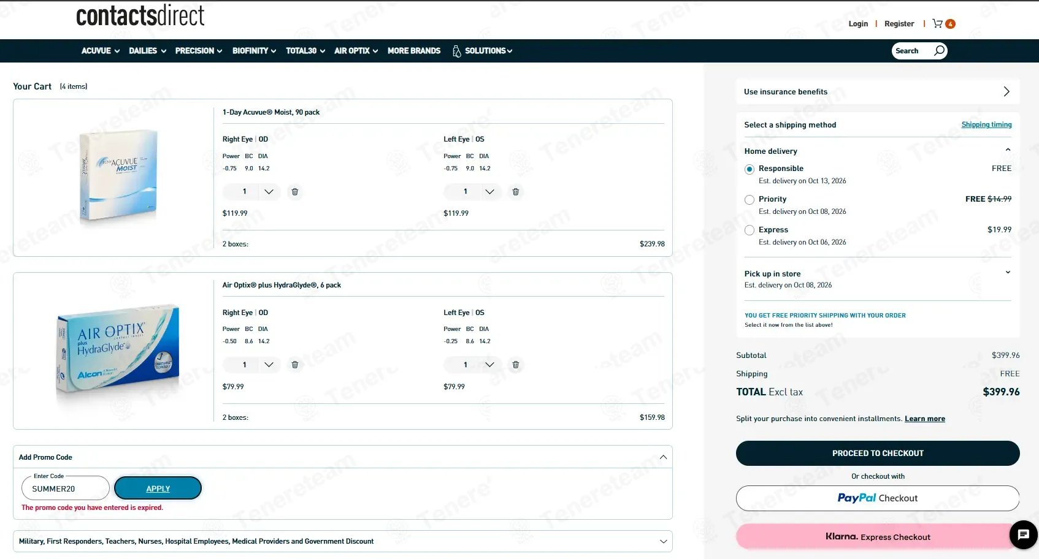
Task: Open the AIR OPTIX menu
Action: 356,51
